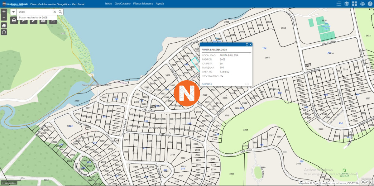The width and height of the screenshot is (374, 186).
Task: Find my location on the map
Action: point(4,32)
